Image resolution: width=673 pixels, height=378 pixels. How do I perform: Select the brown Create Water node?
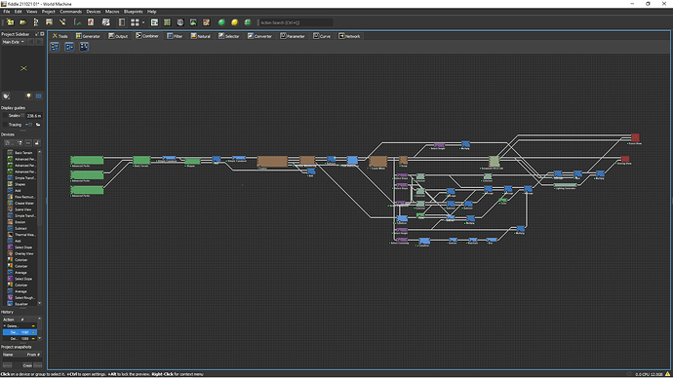coord(377,161)
